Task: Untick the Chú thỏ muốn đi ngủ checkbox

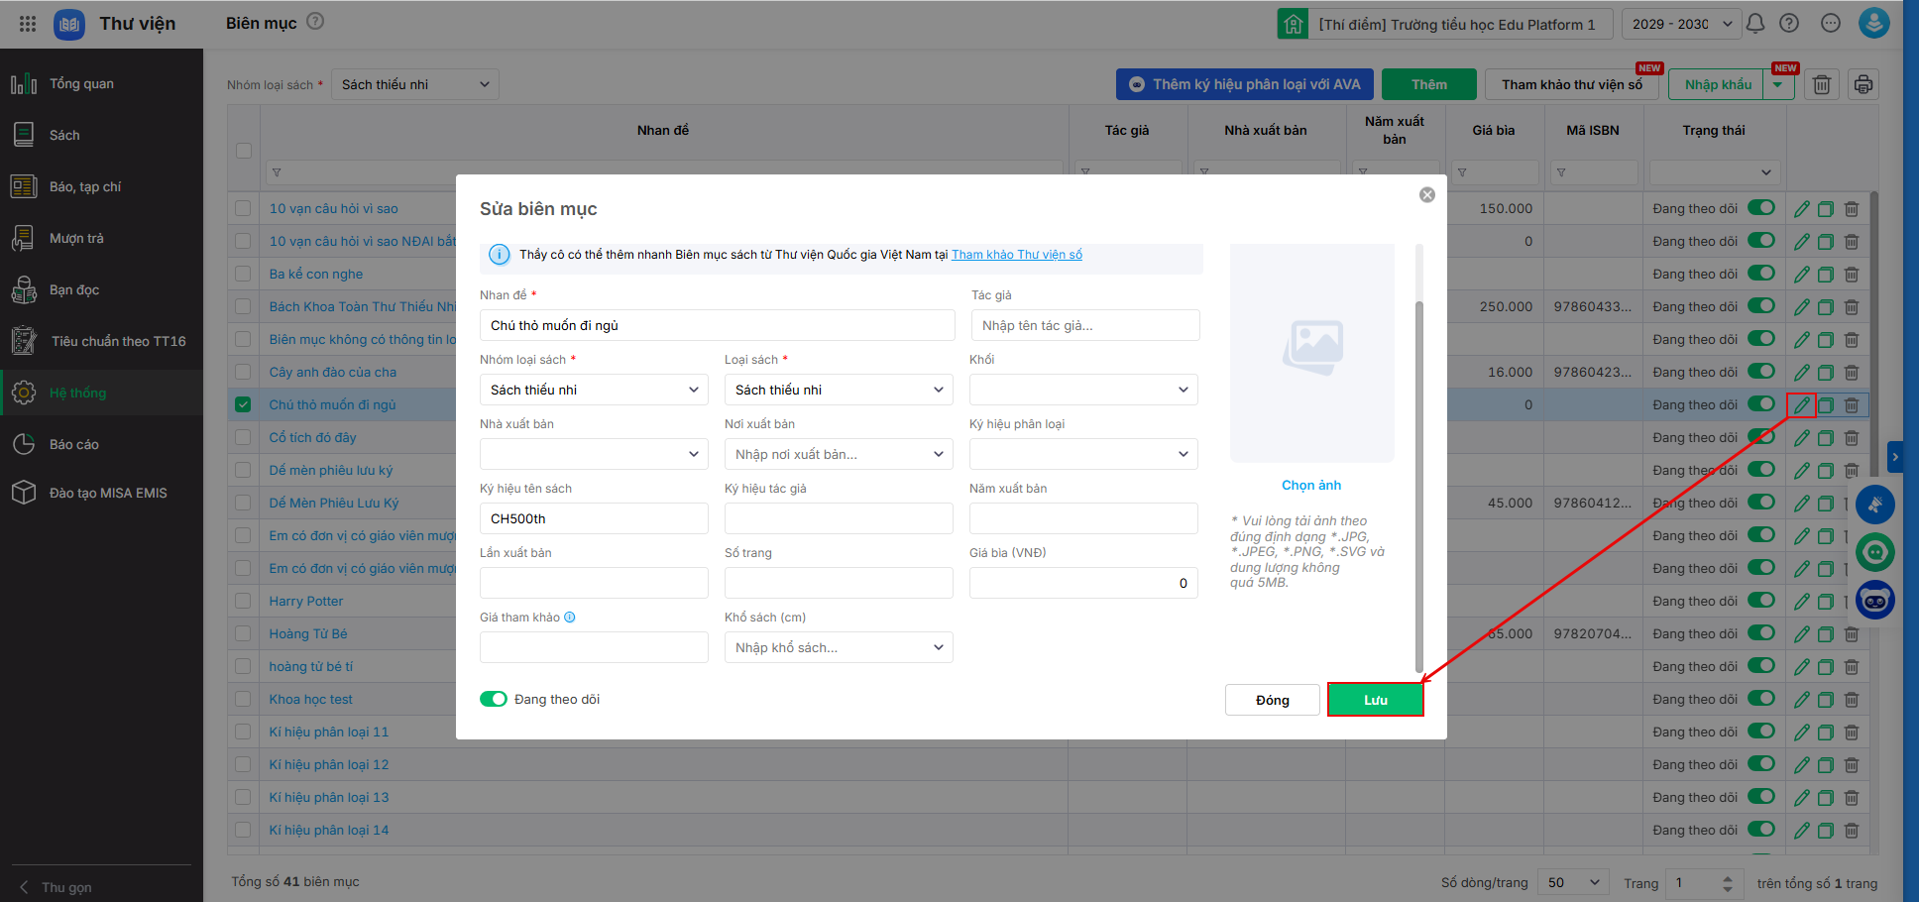Action: (243, 404)
